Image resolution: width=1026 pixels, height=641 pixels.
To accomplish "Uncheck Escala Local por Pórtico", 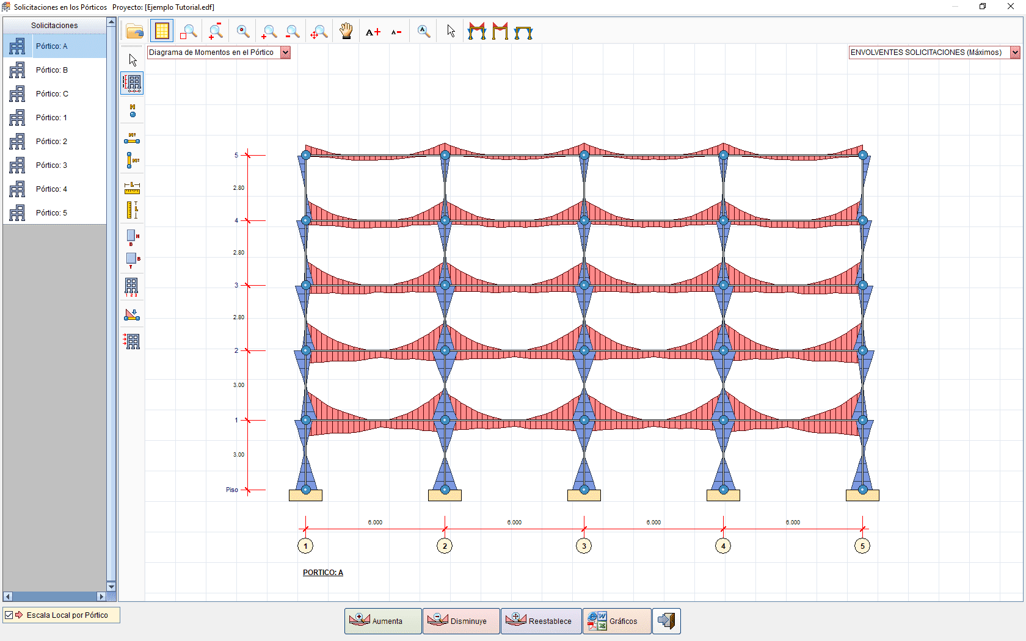I will (x=9, y=615).
